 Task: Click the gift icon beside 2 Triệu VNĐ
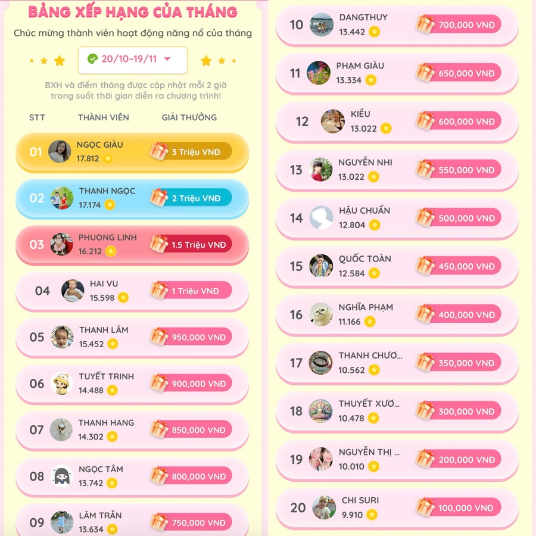tap(159, 198)
